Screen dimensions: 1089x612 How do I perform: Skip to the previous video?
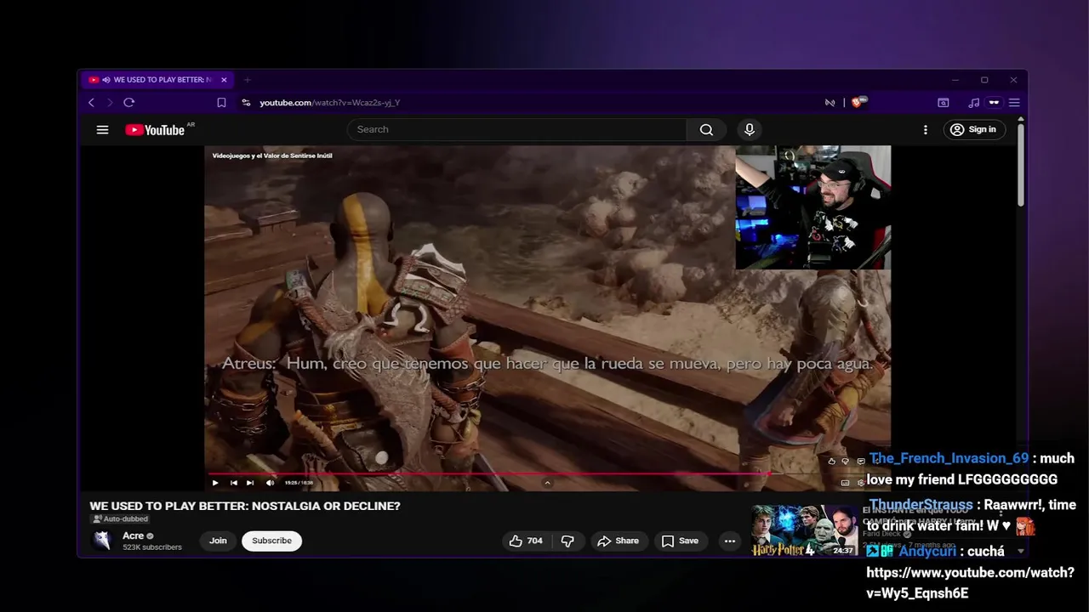[x=234, y=483]
